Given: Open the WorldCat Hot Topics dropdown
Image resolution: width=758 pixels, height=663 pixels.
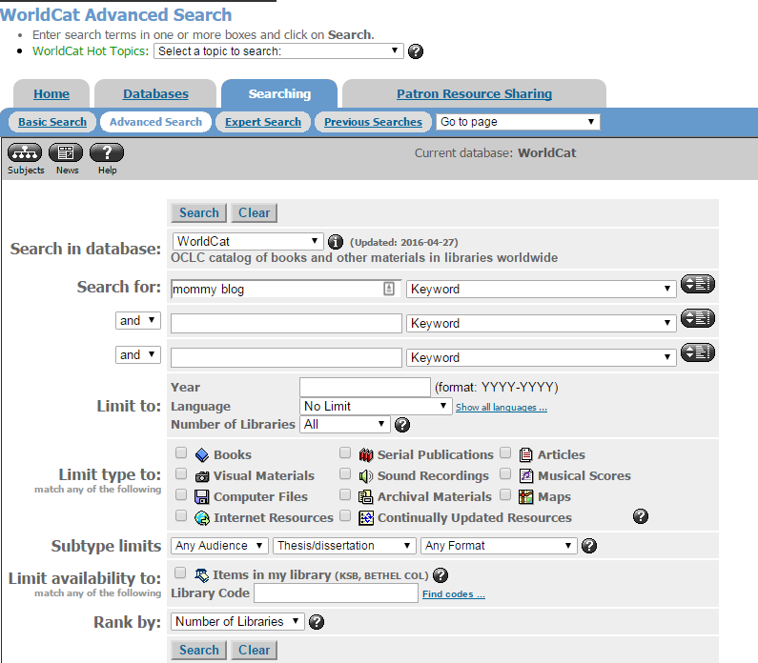Looking at the screenshot, I should point(278,51).
